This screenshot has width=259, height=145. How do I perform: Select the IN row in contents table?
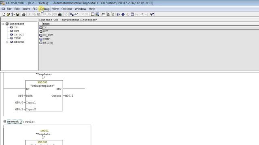point(149,27)
